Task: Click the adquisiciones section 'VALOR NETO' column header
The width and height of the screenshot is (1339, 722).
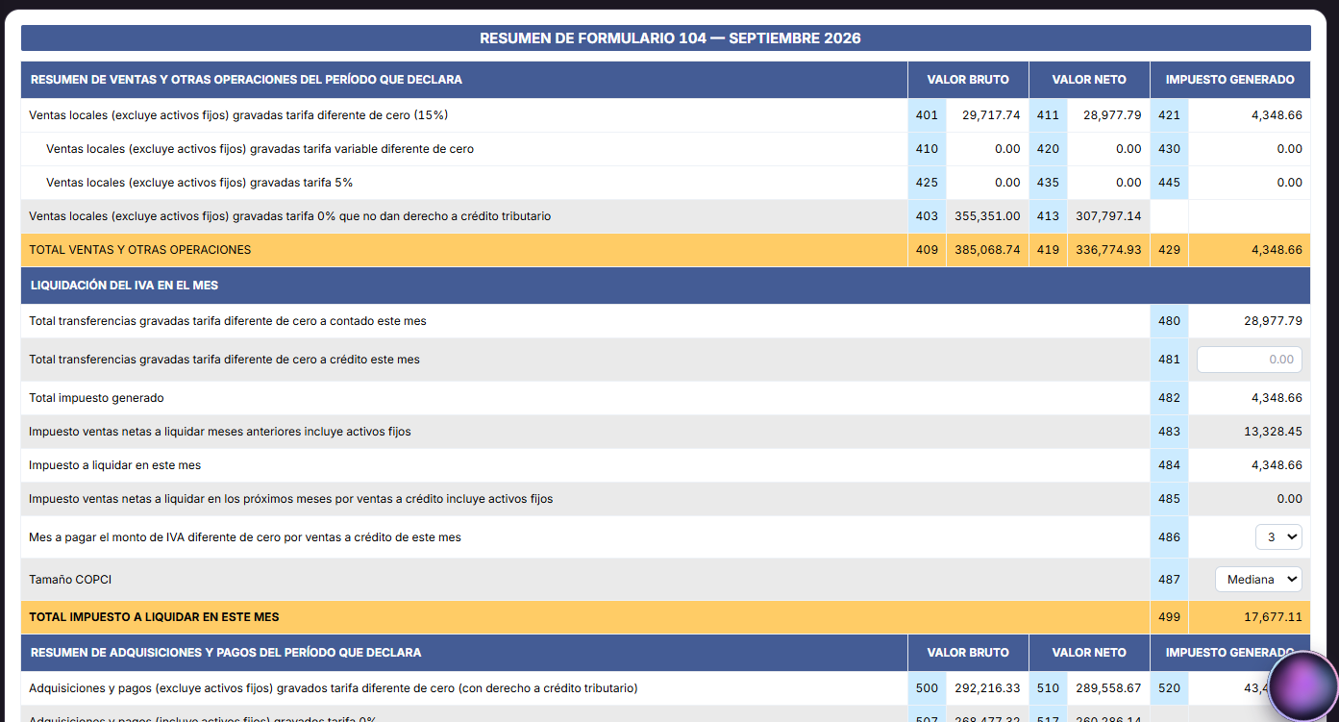Action: 1089,653
